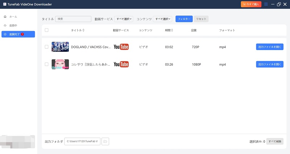This screenshot has height=154, width=290.
Task: Click the TuneFab app logo icon
Action: pos(5,4)
